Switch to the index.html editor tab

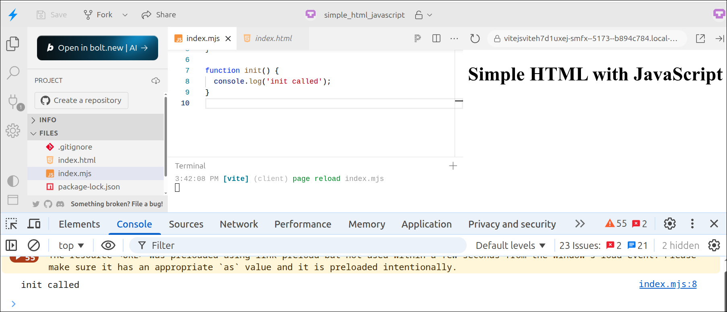pyautogui.click(x=273, y=39)
